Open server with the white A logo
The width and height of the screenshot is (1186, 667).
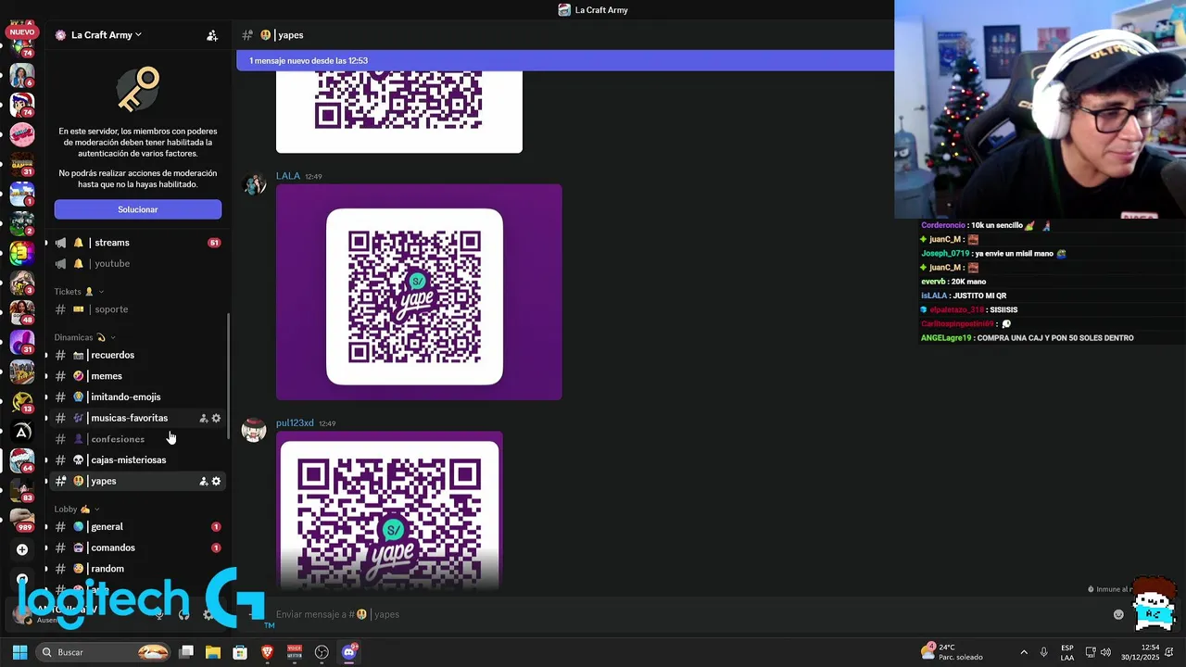click(22, 432)
